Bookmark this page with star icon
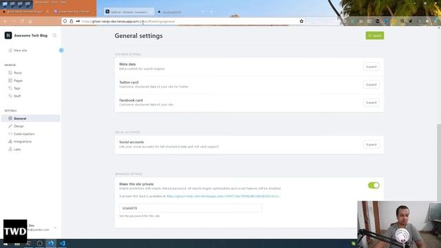 (302, 21)
